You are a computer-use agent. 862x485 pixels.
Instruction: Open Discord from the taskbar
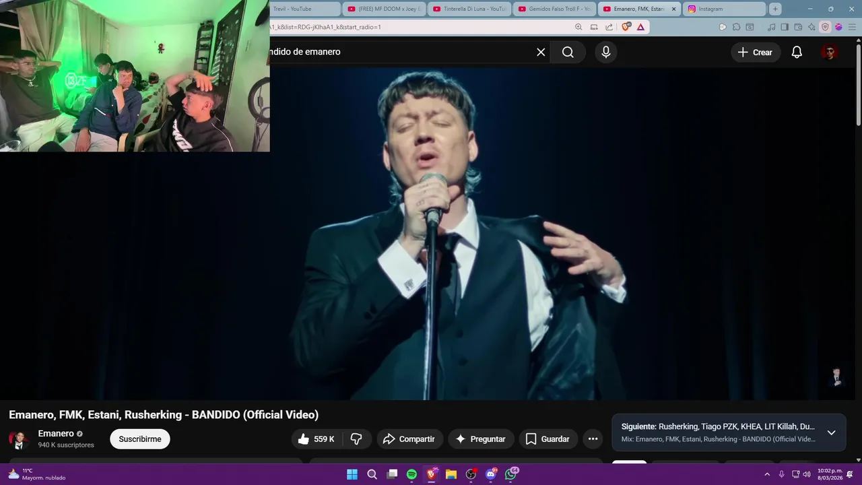pyautogui.click(x=491, y=474)
